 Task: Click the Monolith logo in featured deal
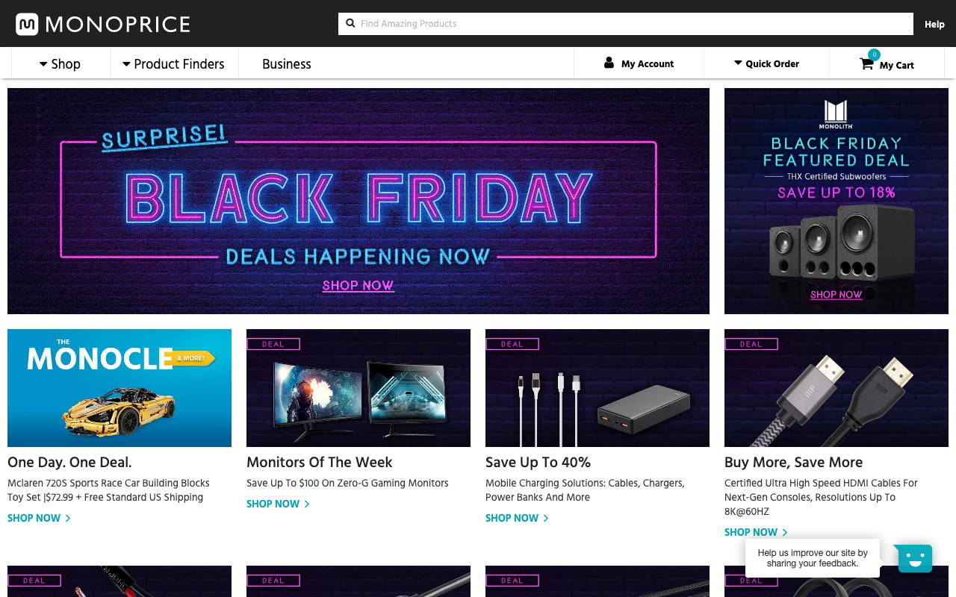(x=836, y=114)
